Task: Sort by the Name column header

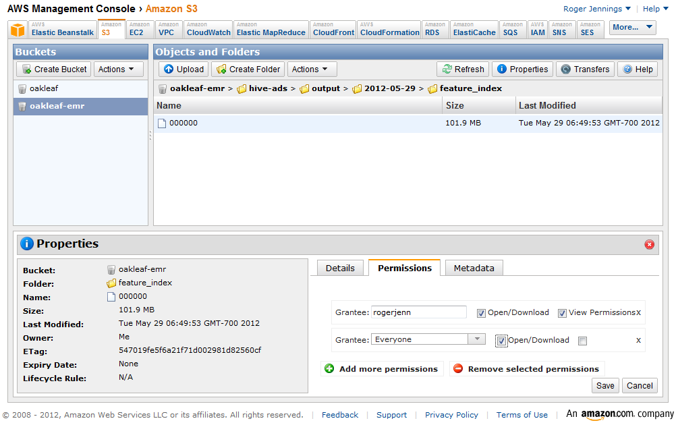Action: (x=298, y=106)
